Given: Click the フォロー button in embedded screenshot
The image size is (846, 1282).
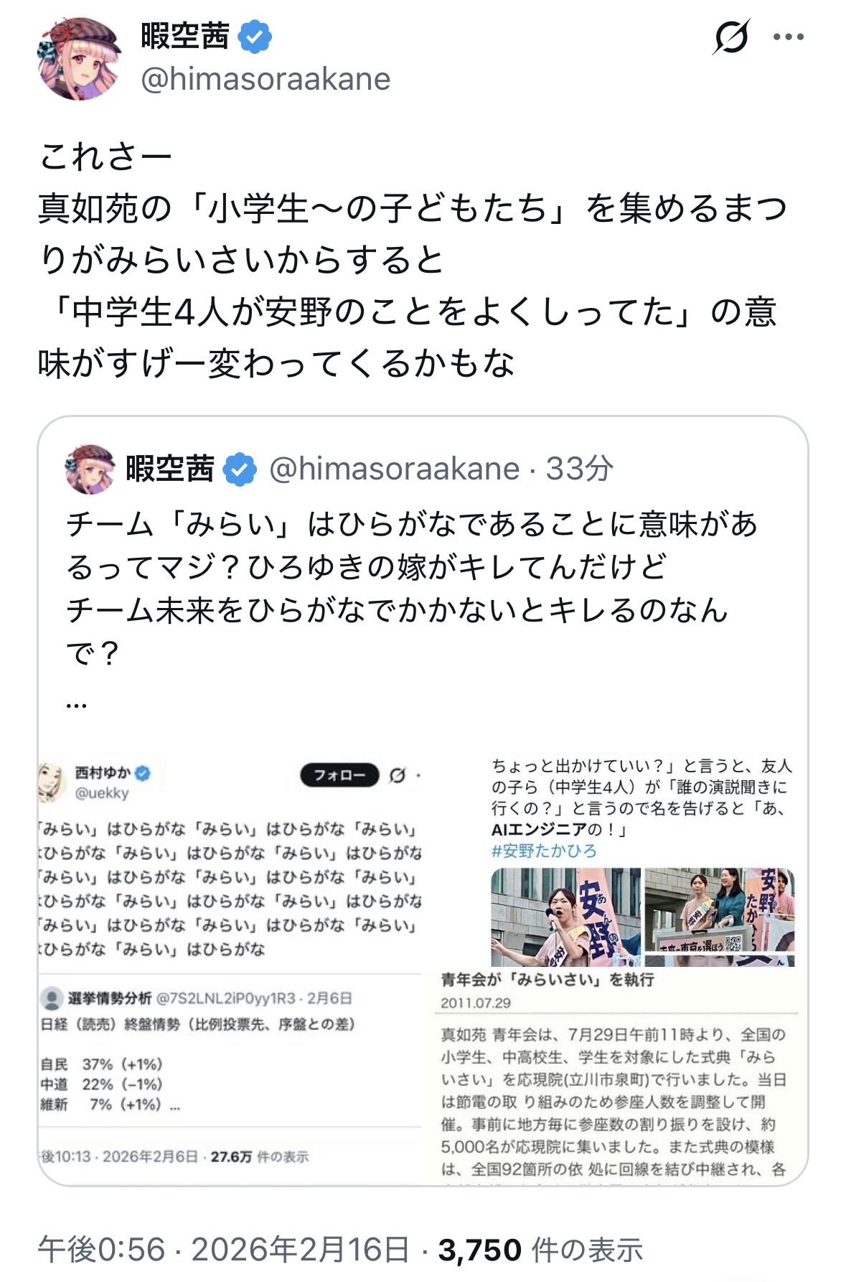Looking at the screenshot, I should click(339, 775).
